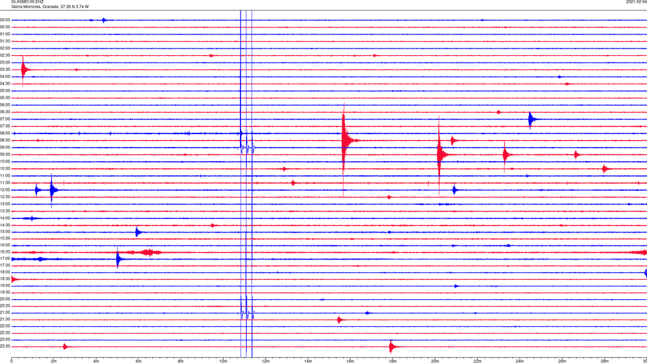Click the 6m tick label on time axis

[139, 361]
